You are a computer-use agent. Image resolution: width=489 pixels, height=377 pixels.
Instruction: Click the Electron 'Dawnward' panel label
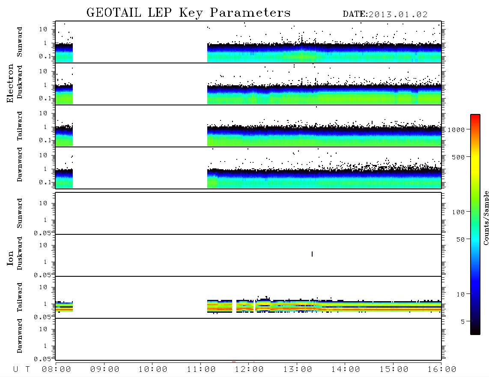20,165
